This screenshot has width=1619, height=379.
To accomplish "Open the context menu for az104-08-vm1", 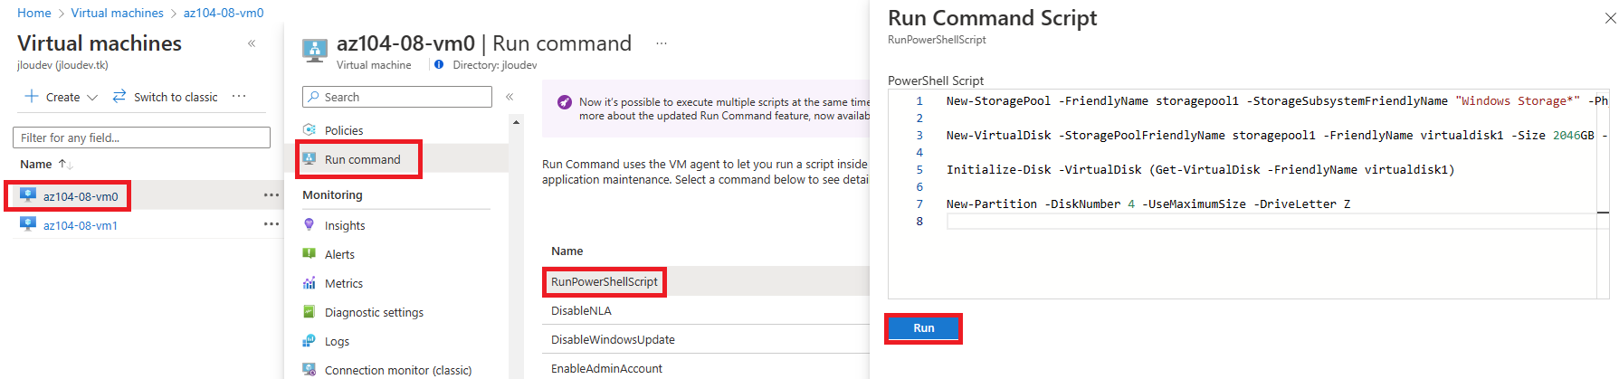I will click(x=271, y=224).
